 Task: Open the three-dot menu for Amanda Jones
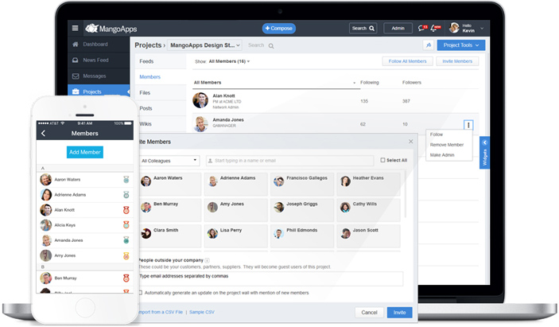[x=468, y=125]
